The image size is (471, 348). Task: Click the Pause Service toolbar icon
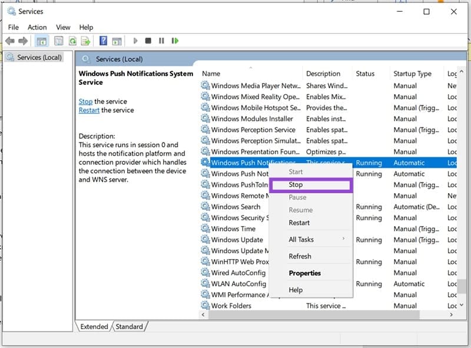(161, 41)
